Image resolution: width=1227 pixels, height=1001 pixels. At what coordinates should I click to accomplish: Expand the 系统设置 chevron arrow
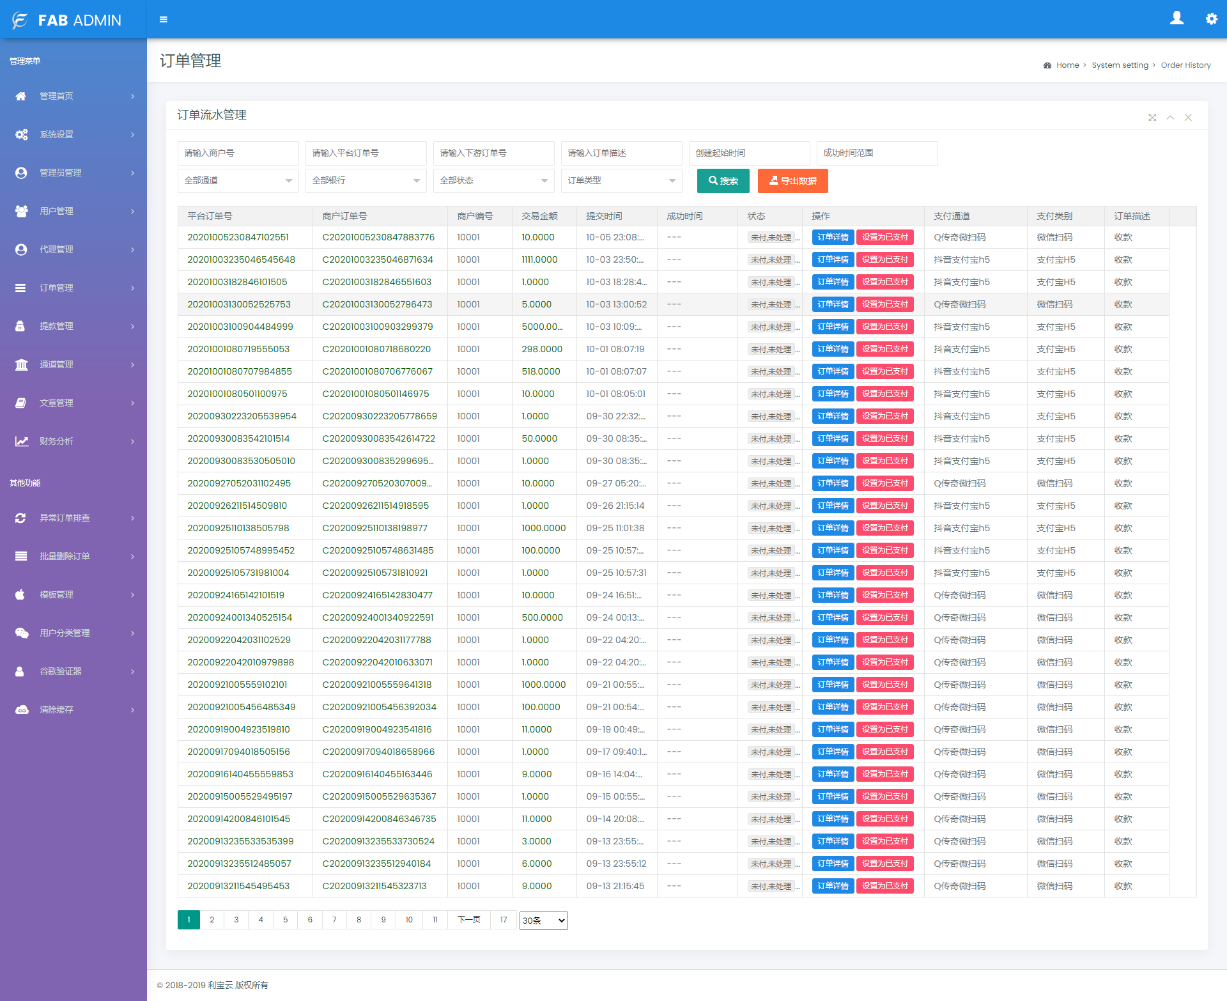point(133,134)
